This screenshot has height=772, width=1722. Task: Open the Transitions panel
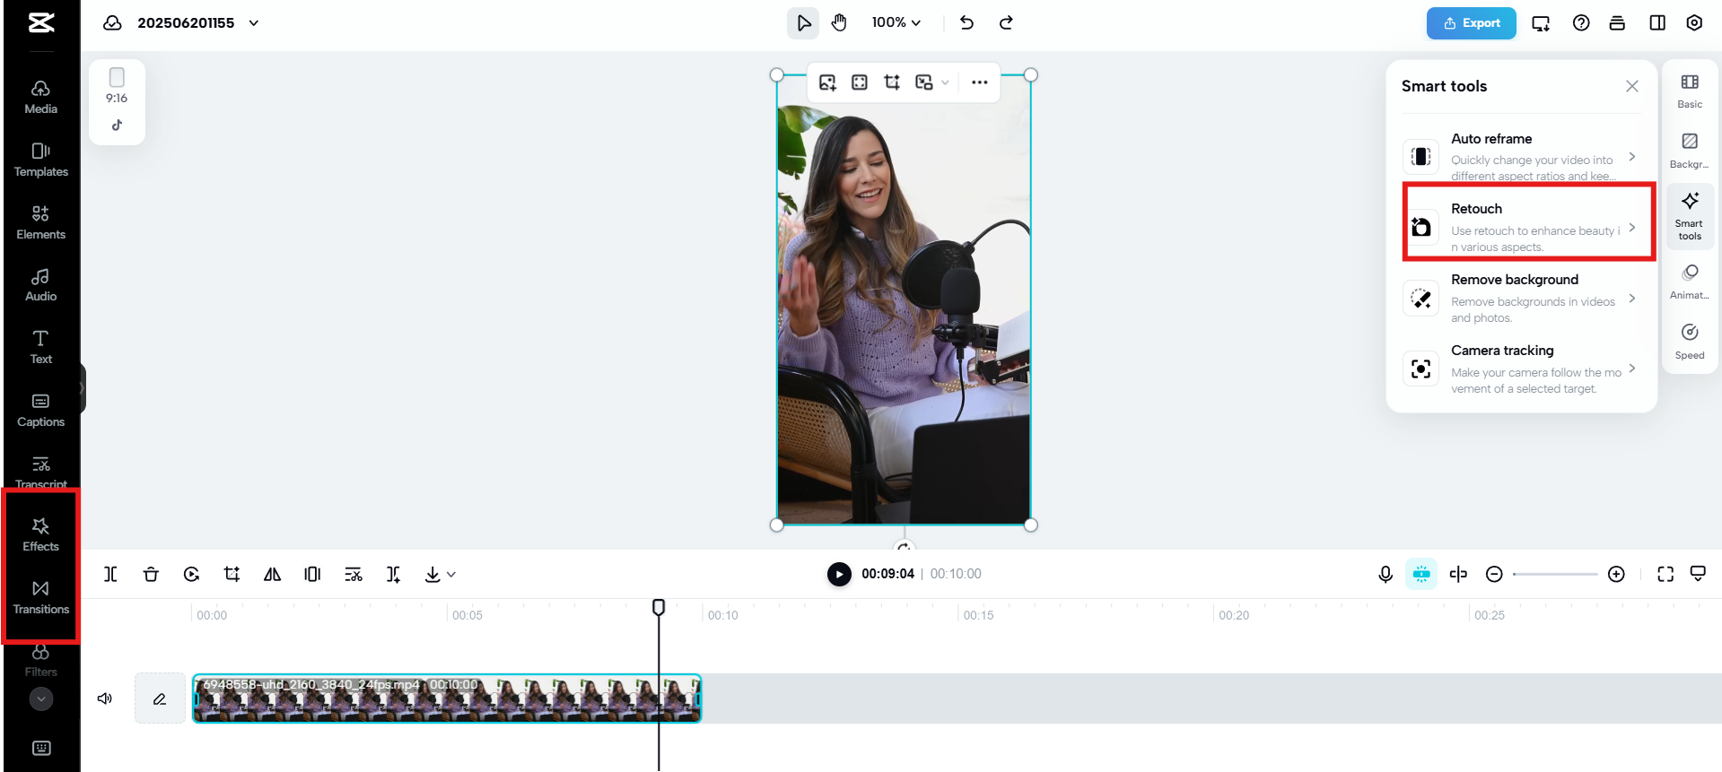pos(40,597)
